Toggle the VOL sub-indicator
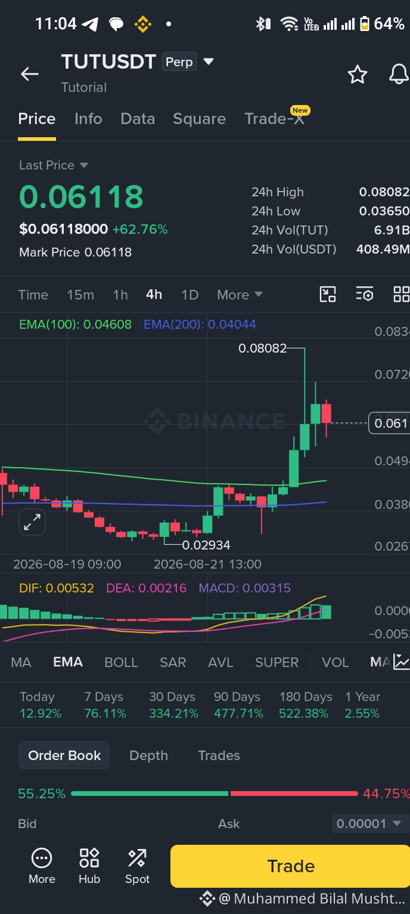 (336, 662)
